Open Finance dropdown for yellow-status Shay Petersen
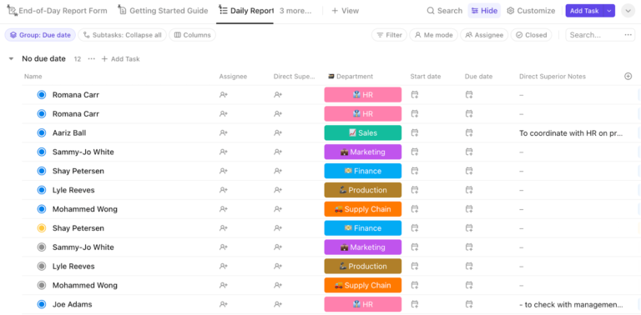The width and height of the screenshot is (641, 315). point(362,228)
